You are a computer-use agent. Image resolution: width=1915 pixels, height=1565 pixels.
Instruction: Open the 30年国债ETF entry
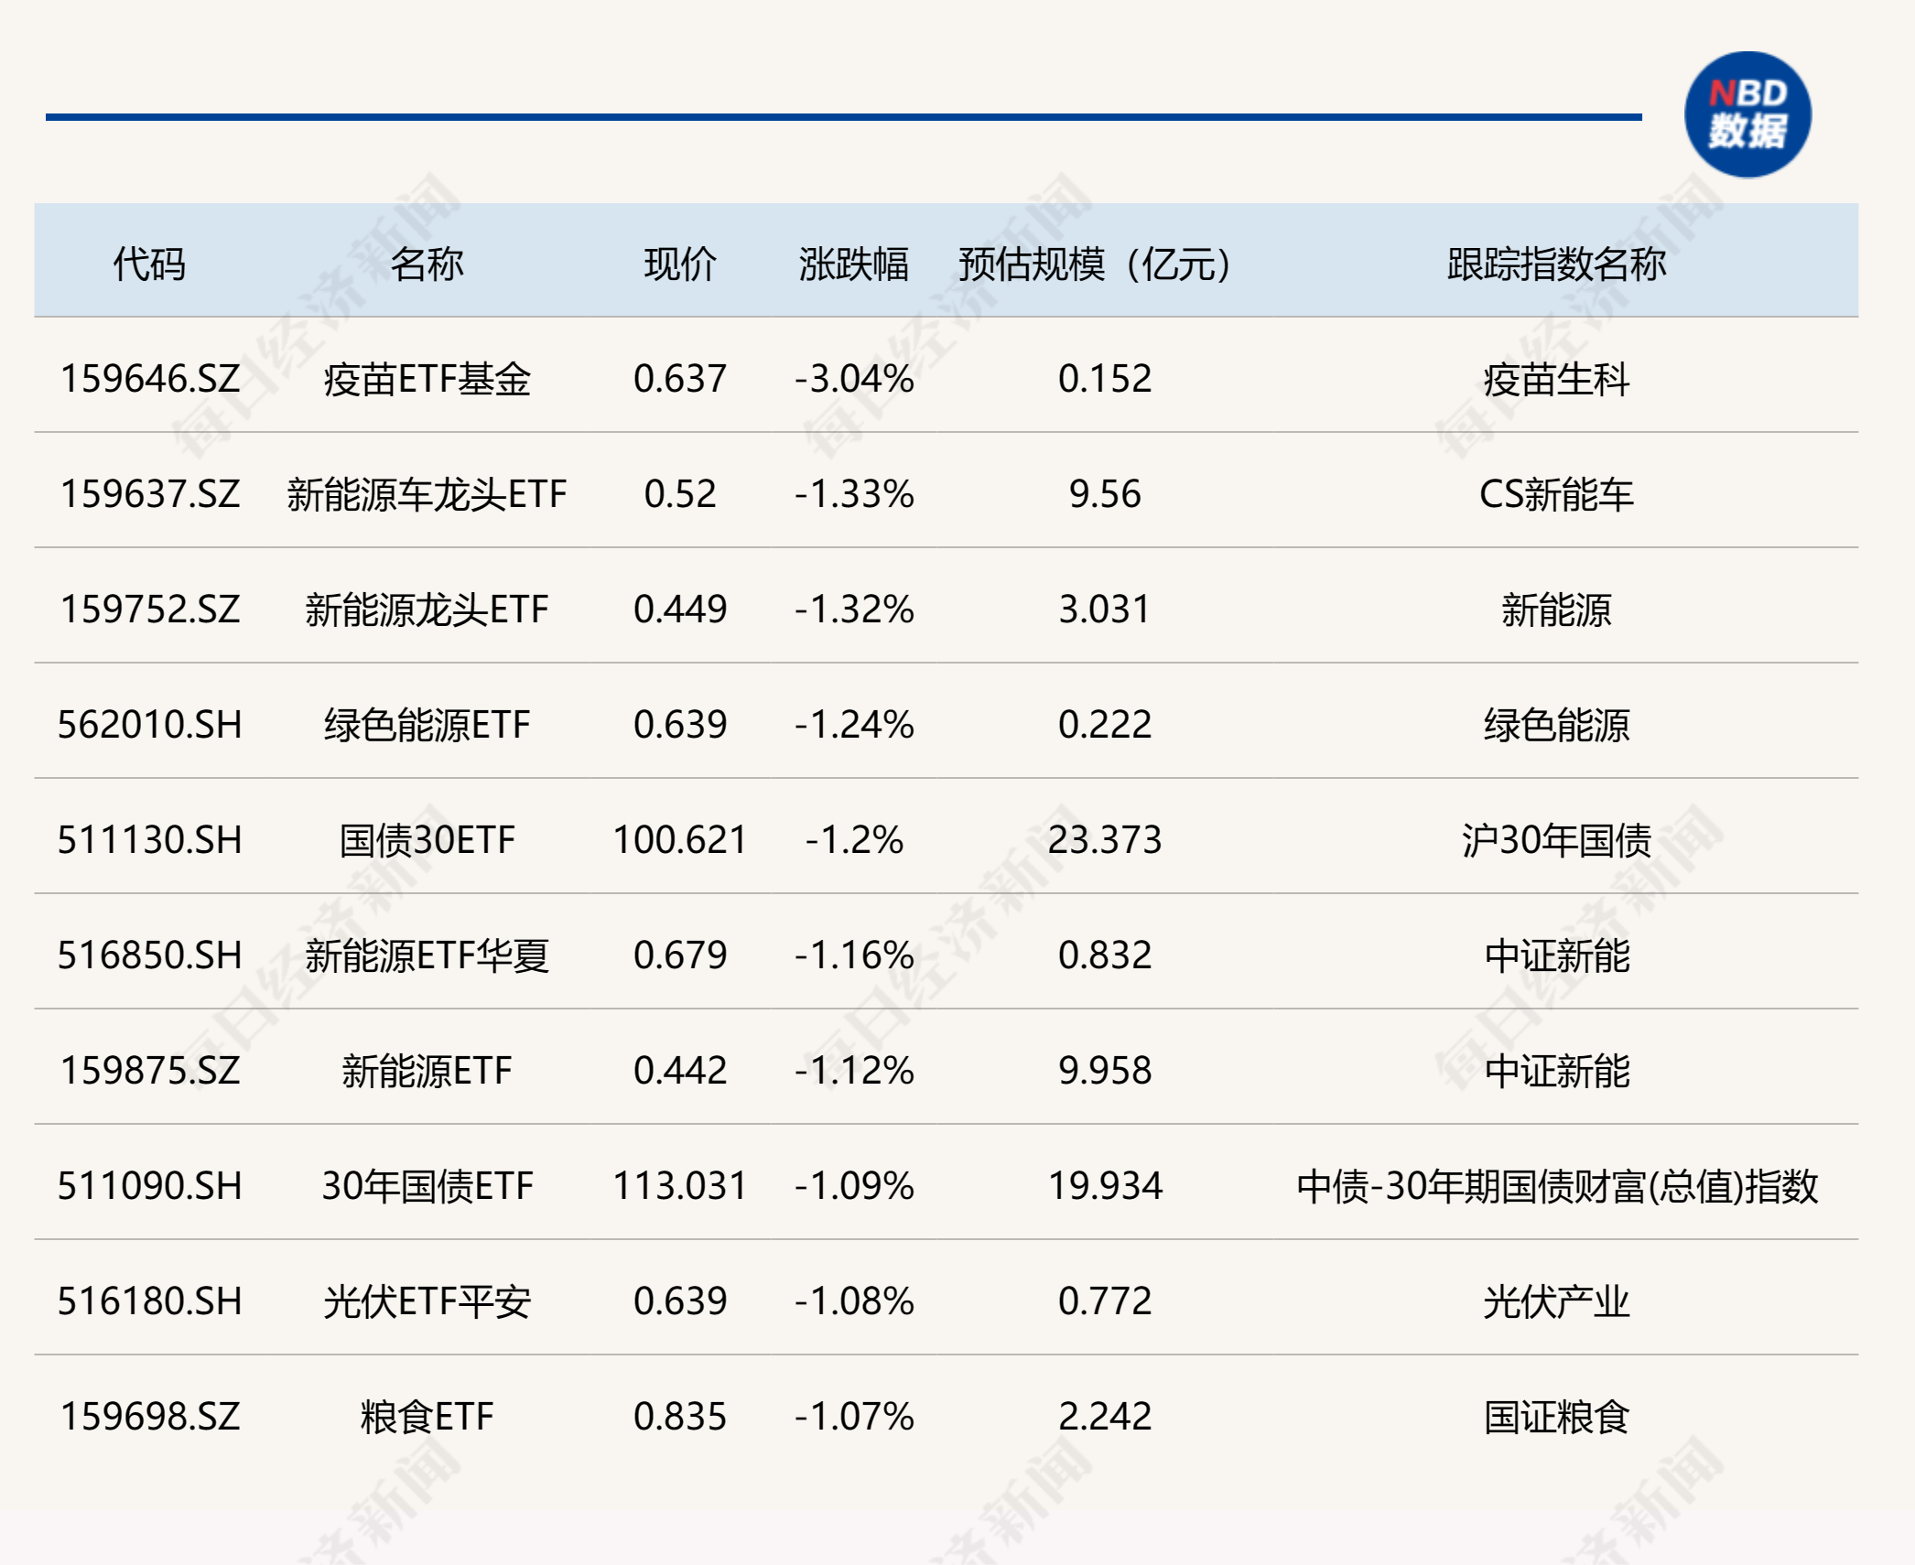tap(427, 1186)
